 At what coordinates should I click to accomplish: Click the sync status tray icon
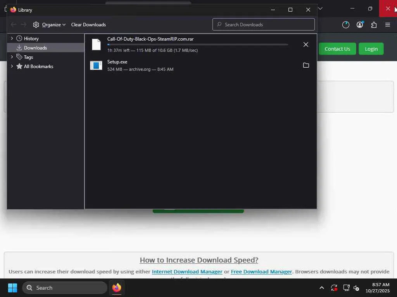click(334, 288)
